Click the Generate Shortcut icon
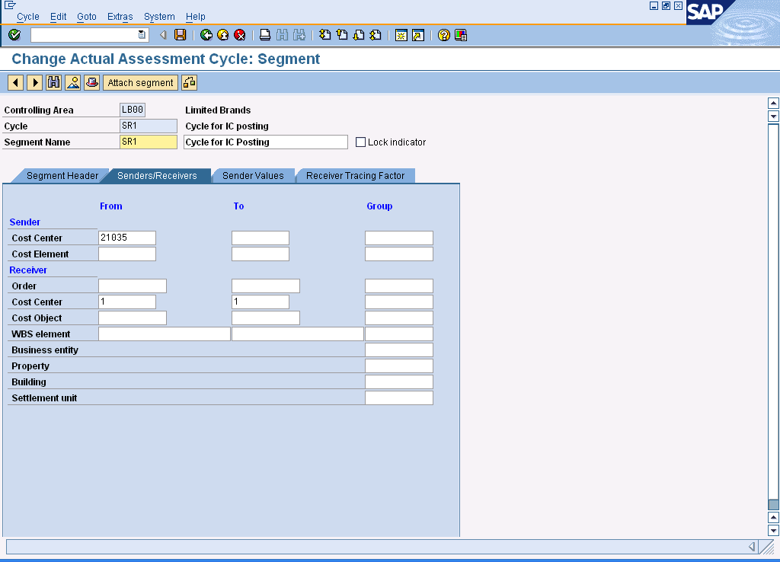The width and height of the screenshot is (780, 562). (x=418, y=35)
